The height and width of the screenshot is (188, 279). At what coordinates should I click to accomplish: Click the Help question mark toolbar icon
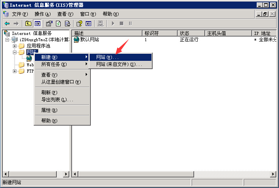[79, 24]
